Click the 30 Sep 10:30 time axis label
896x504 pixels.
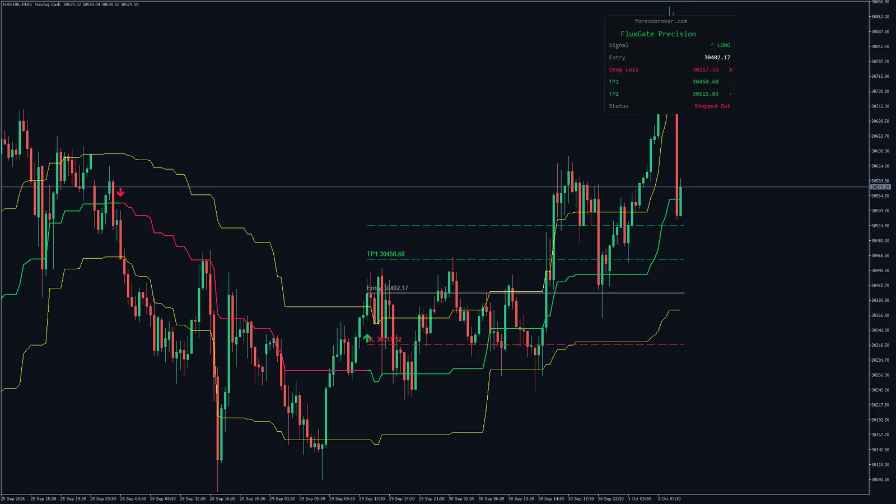click(521, 499)
